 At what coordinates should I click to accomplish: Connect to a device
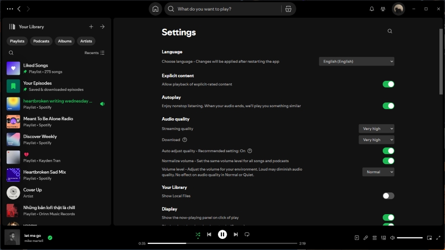pyautogui.click(x=383, y=238)
